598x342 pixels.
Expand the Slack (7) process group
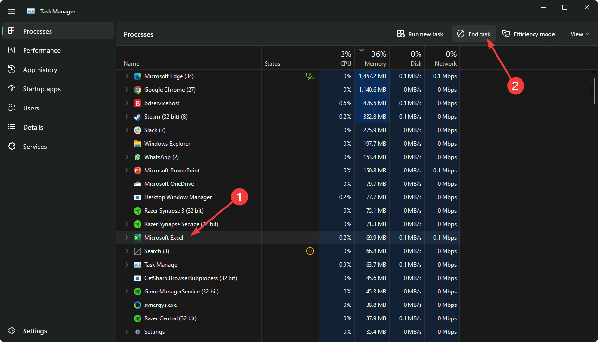(x=127, y=130)
